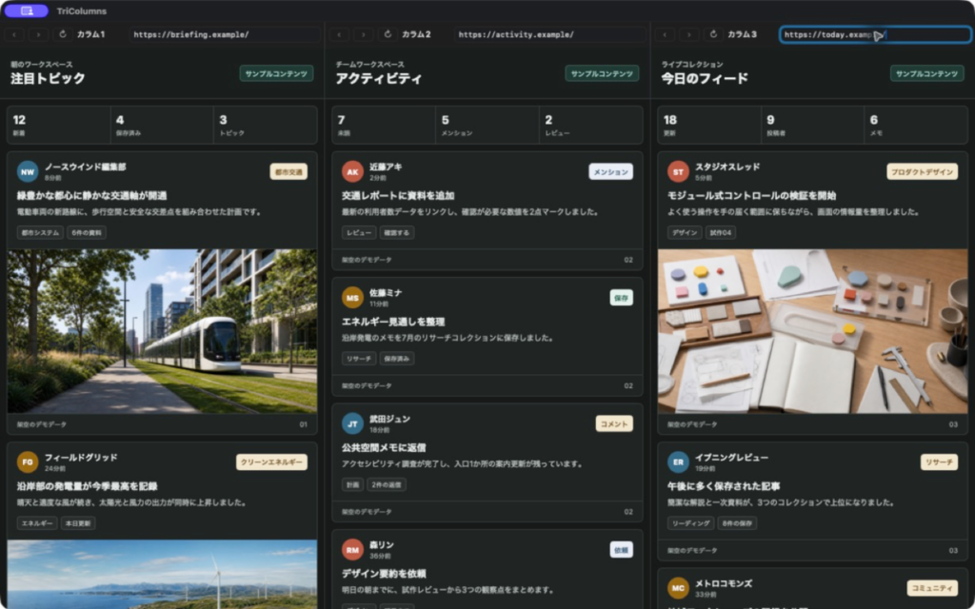
Task: Click サンプルコンテンツ badge in 今日のフィード
Action: pos(926,73)
